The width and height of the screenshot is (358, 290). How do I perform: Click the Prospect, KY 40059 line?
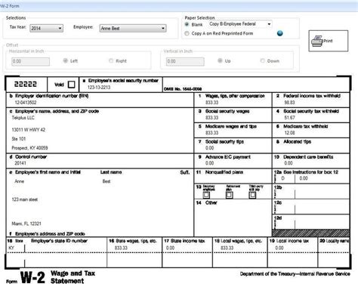[x=29, y=148]
